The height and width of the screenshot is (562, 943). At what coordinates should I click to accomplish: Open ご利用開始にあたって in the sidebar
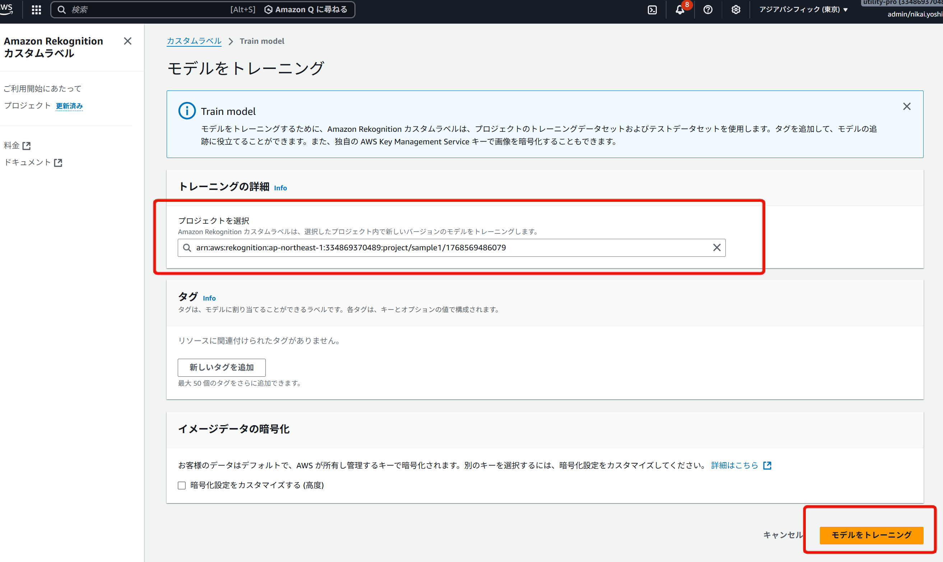click(42, 89)
